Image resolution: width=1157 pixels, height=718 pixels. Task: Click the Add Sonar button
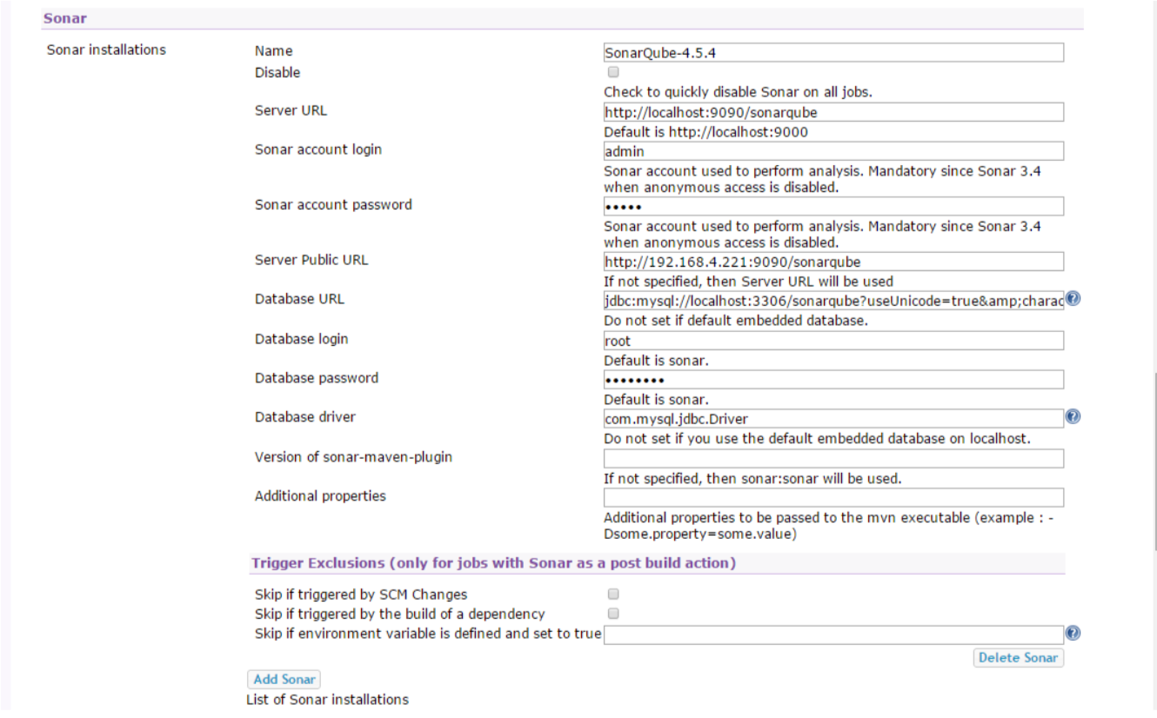[x=284, y=680]
